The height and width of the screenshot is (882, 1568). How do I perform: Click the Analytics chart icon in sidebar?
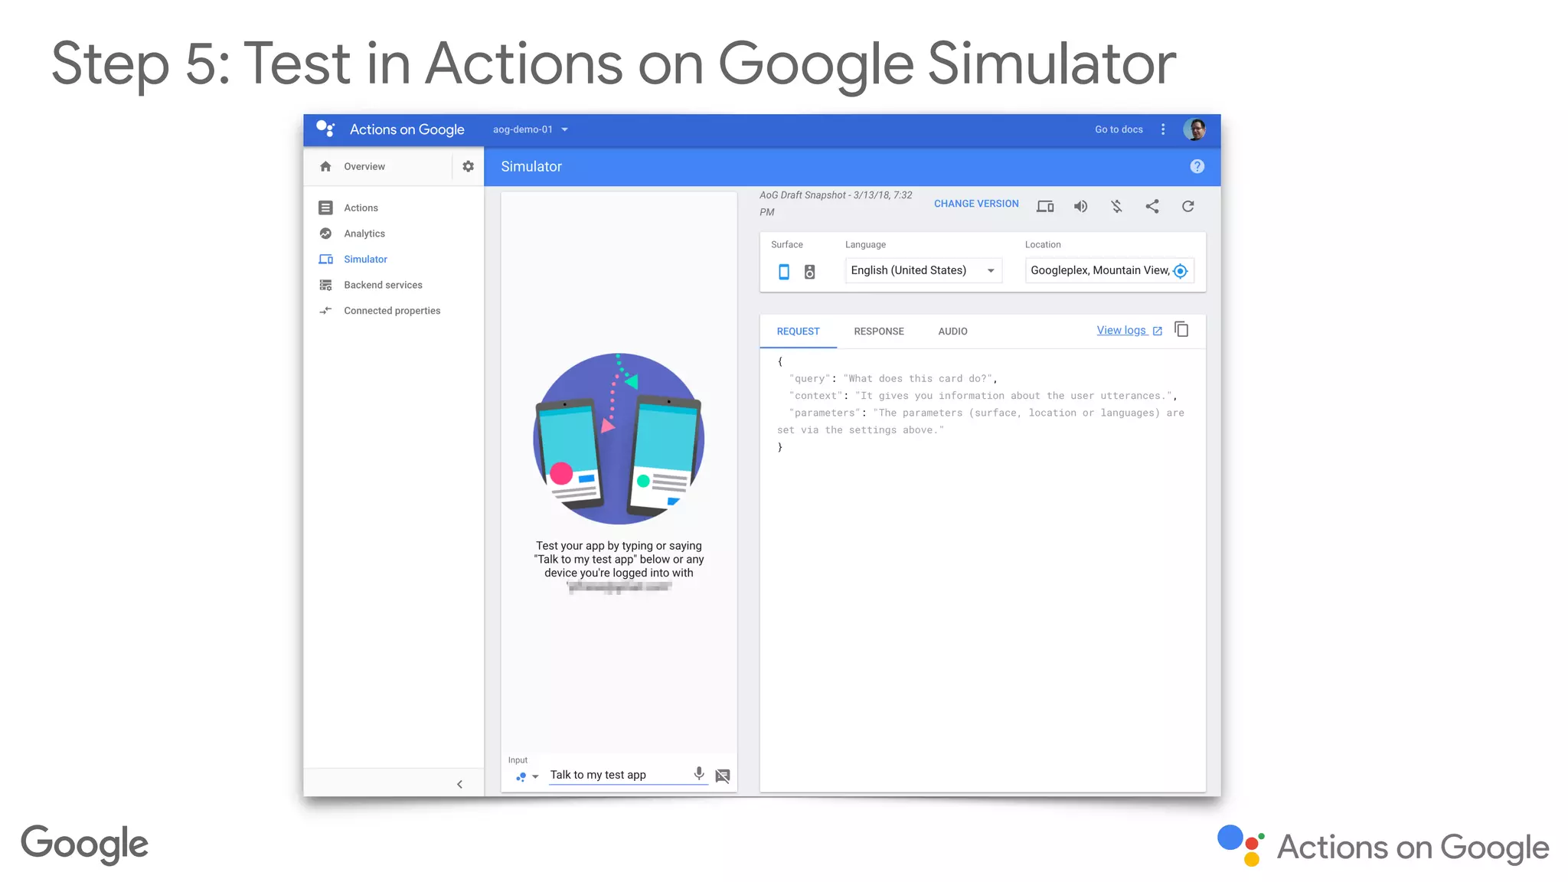click(x=325, y=234)
